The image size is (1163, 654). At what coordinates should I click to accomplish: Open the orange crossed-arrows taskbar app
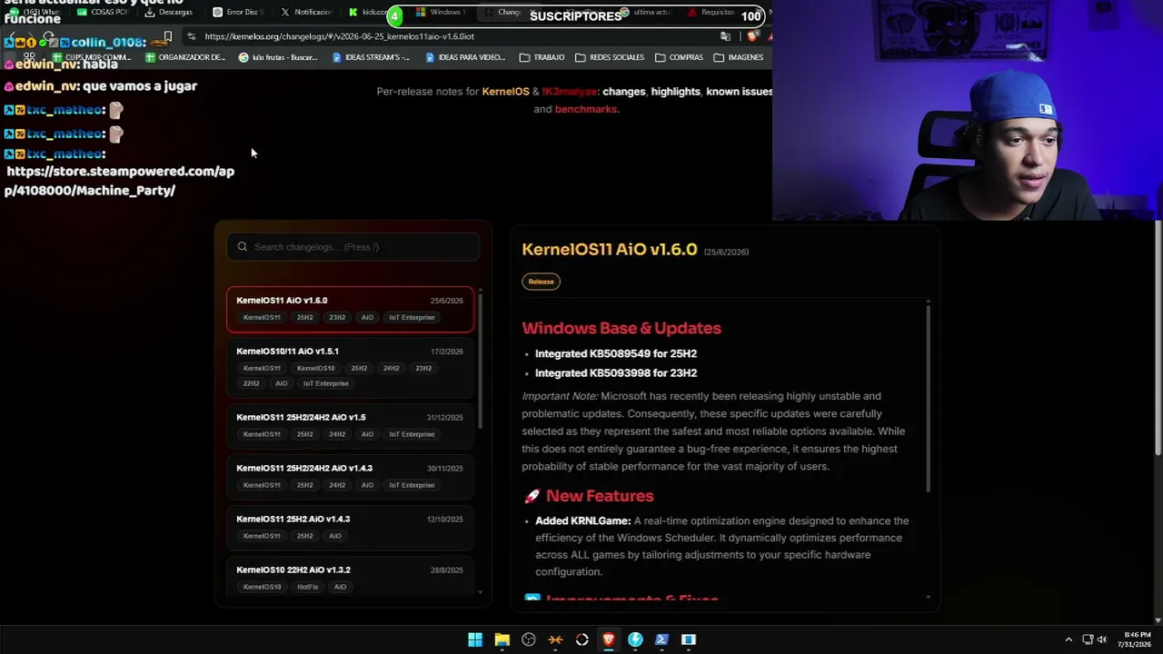coord(555,639)
